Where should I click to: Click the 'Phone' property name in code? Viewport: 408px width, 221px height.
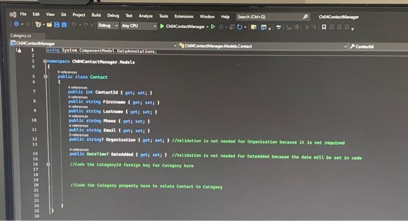coord(110,121)
